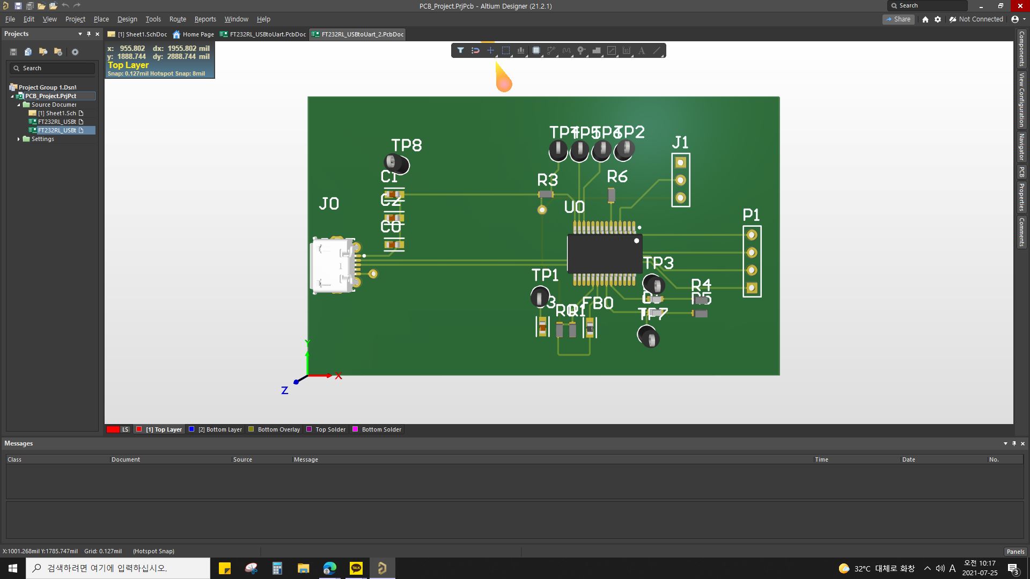Click Projects panel compile documents icon

pos(28,52)
